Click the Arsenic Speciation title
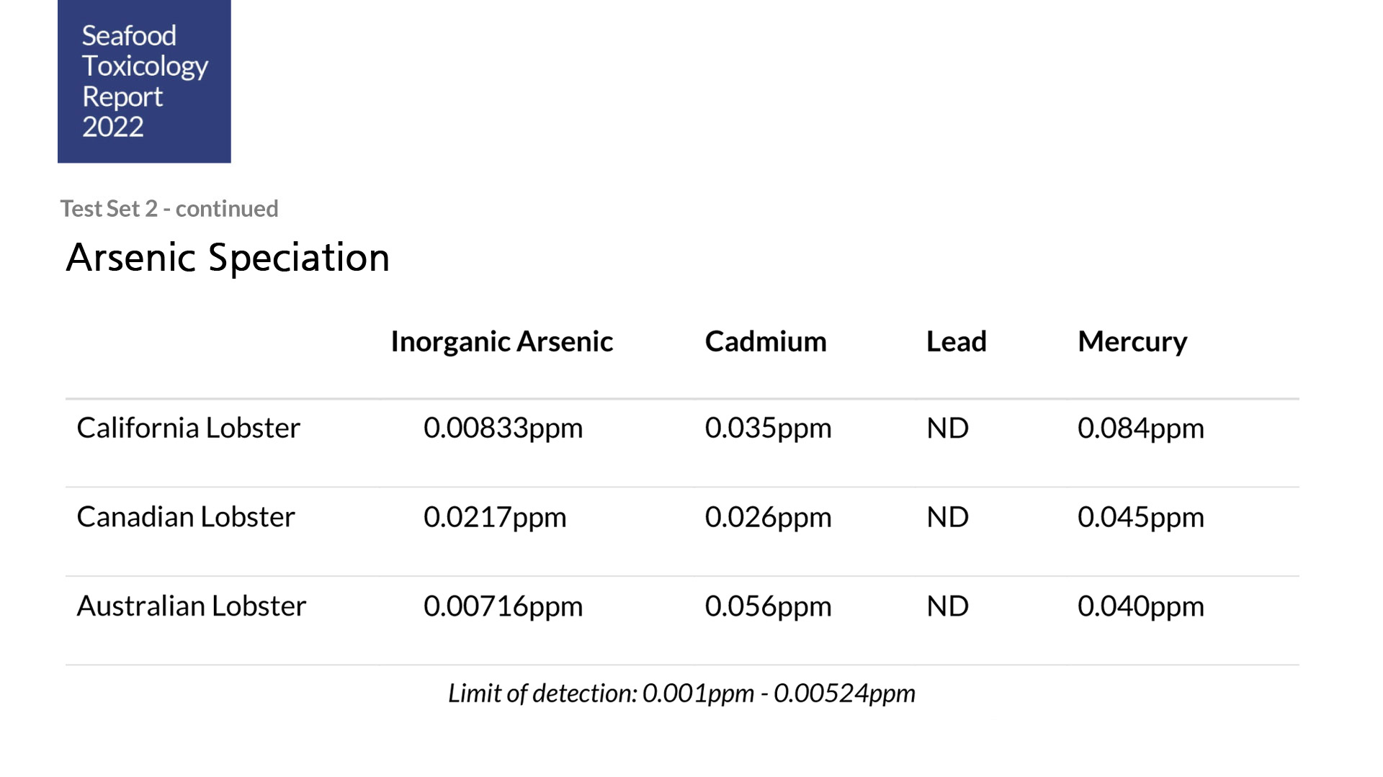 [x=228, y=258]
